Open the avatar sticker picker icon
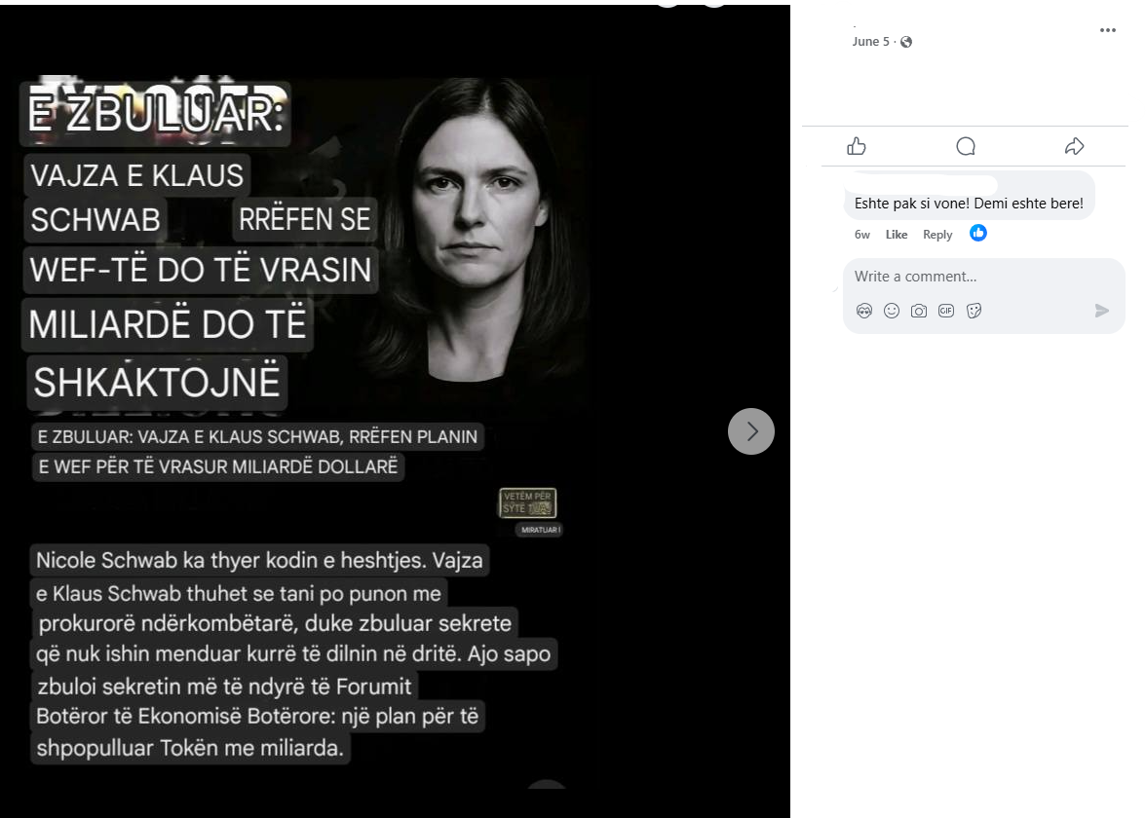The image size is (1146, 818). click(x=863, y=312)
